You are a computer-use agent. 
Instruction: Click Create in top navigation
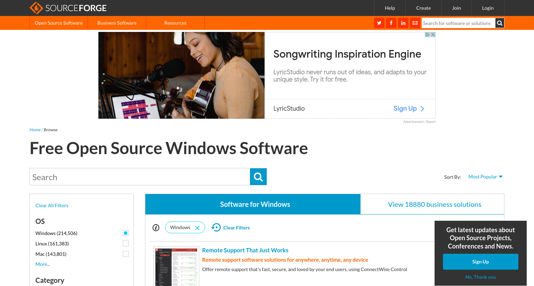tap(423, 8)
